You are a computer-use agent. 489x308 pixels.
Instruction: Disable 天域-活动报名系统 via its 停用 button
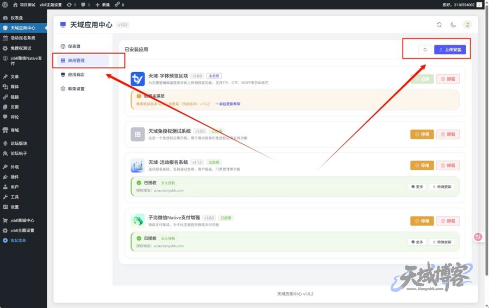[422, 165]
